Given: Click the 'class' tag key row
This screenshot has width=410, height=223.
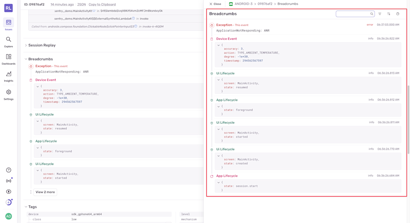Looking at the screenshot, I should 37,219.
